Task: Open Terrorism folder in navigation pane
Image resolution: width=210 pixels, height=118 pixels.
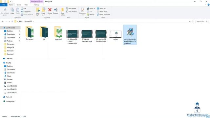Action: 10,51
